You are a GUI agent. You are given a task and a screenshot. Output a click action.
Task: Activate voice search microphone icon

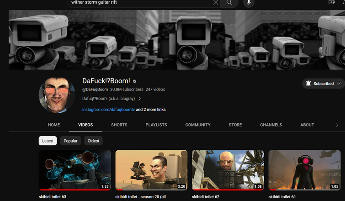pyautogui.click(x=249, y=2)
